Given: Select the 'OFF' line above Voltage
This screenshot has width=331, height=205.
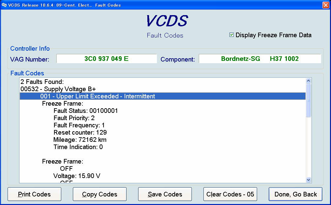Looking at the screenshot, I should pos(66,168).
